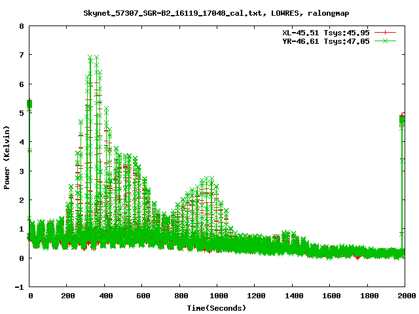Click the y-axis tick label 6
The height and width of the screenshot is (314, 419).
[x=22, y=84]
